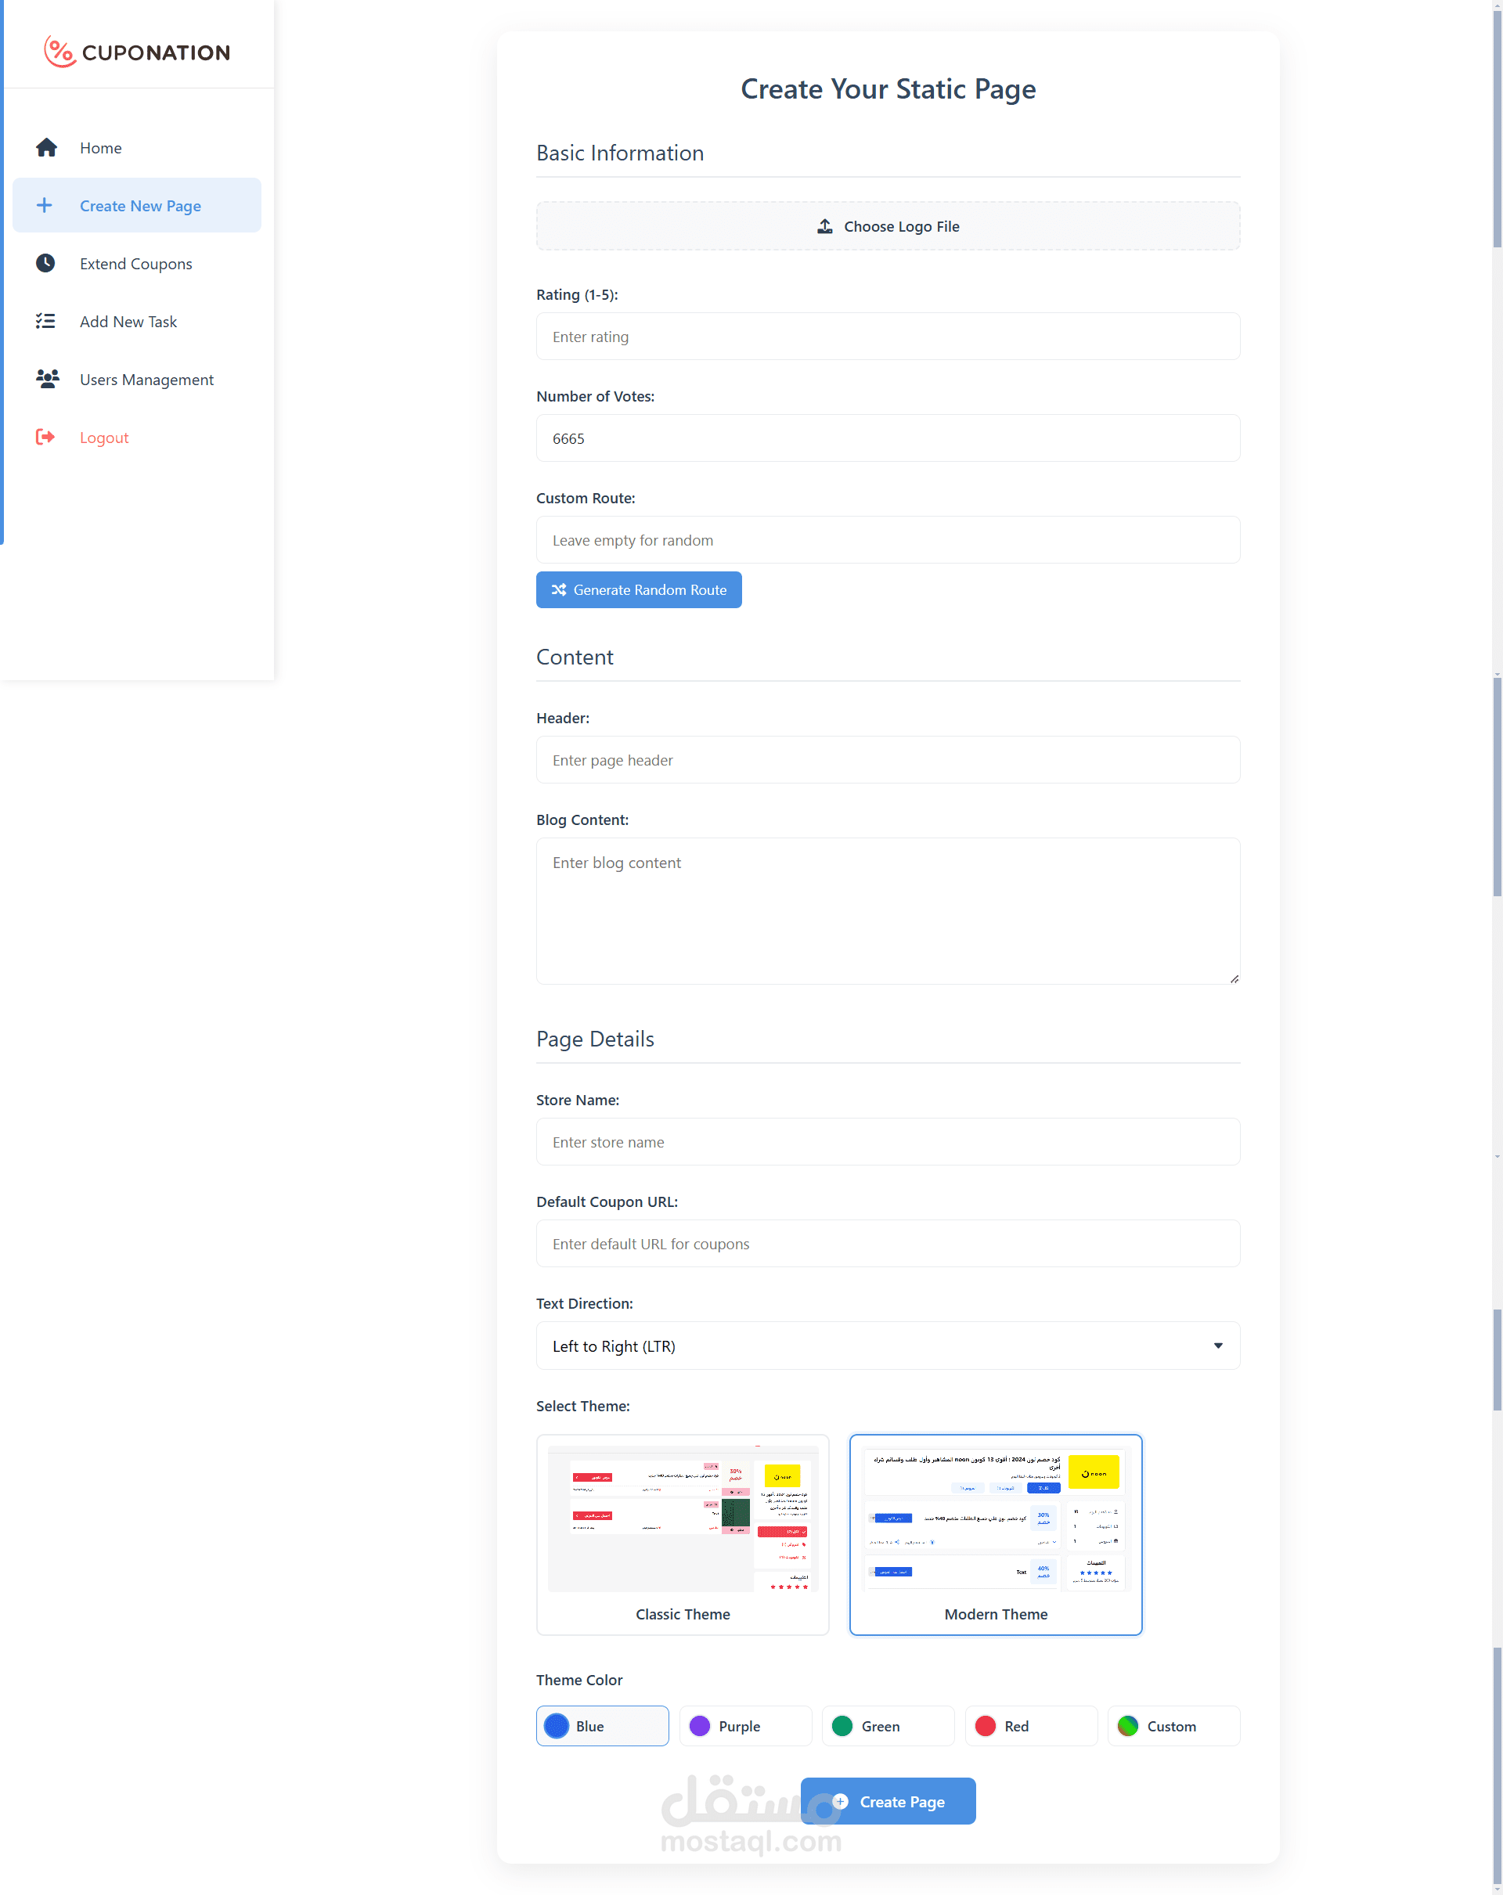The width and height of the screenshot is (1503, 1895).
Task: Go to Users Management menu item
Action: (146, 380)
